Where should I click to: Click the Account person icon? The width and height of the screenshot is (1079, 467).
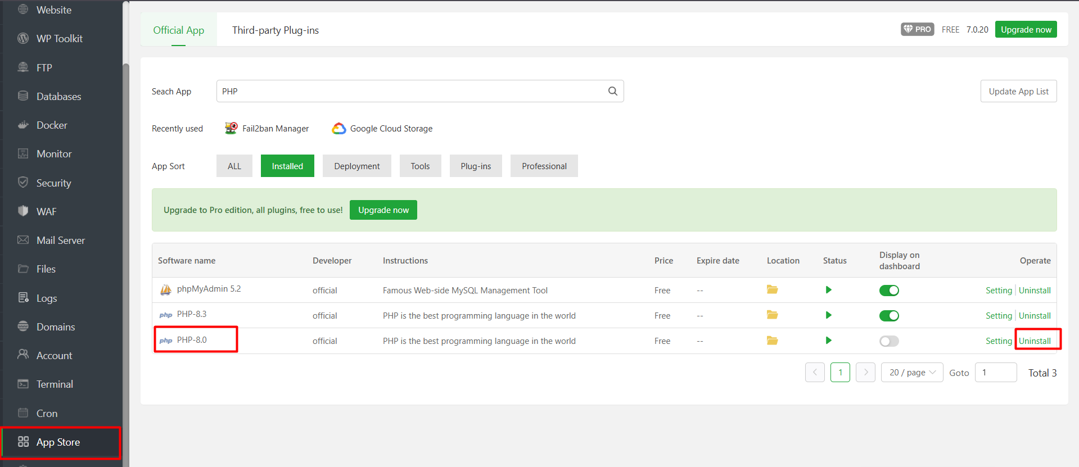(x=23, y=355)
